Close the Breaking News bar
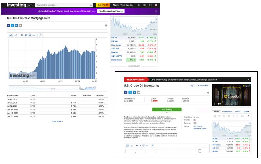The height and width of the screenshot is (164, 261). click(249, 80)
